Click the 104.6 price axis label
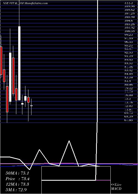This screenshot has height=194, width=138. (x=128, y=21)
